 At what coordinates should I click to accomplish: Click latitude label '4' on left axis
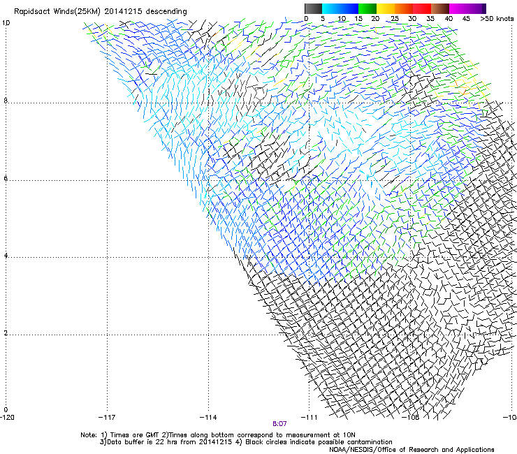[x=6, y=256]
